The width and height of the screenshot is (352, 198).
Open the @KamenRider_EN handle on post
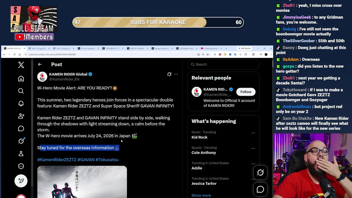coord(64,79)
